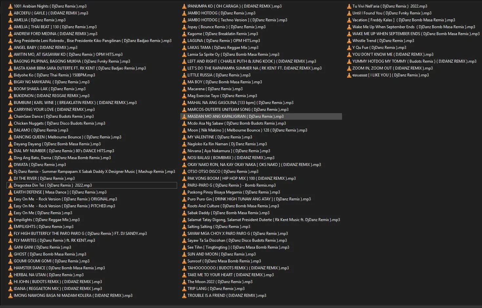482x308 pixels.
Task: Select CARRYING YOUR LOVE file name
Action: coord(54,110)
